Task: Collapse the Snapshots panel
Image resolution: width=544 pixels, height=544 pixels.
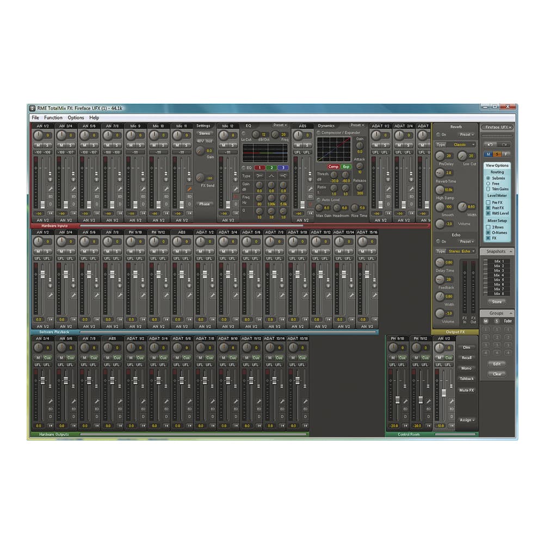Action: (x=511, y=251)
